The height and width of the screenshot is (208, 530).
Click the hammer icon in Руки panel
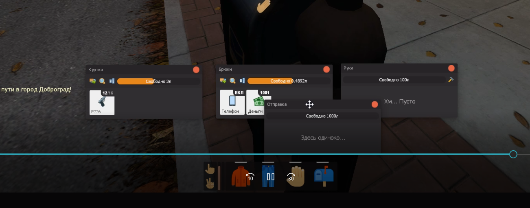click(x=451, y=80)
